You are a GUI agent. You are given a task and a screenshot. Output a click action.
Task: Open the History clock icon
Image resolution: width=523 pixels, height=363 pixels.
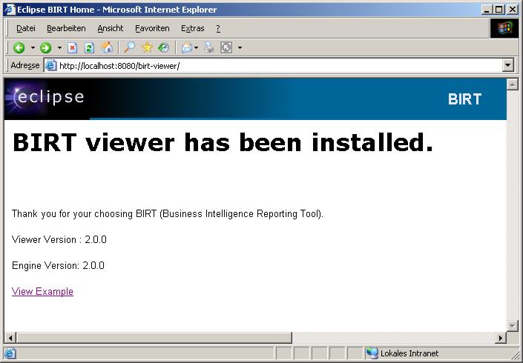point(163,47)
